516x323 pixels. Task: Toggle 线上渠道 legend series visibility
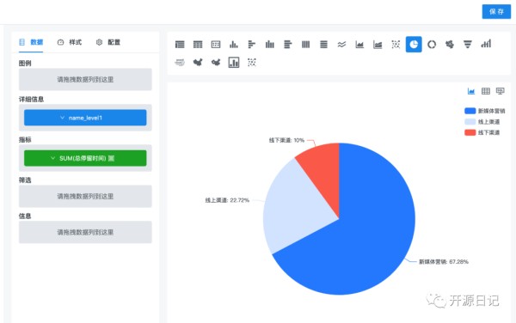[x=482, y=122]
